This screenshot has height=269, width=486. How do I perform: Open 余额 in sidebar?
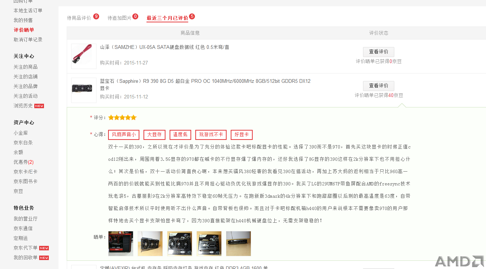[18, 152]
